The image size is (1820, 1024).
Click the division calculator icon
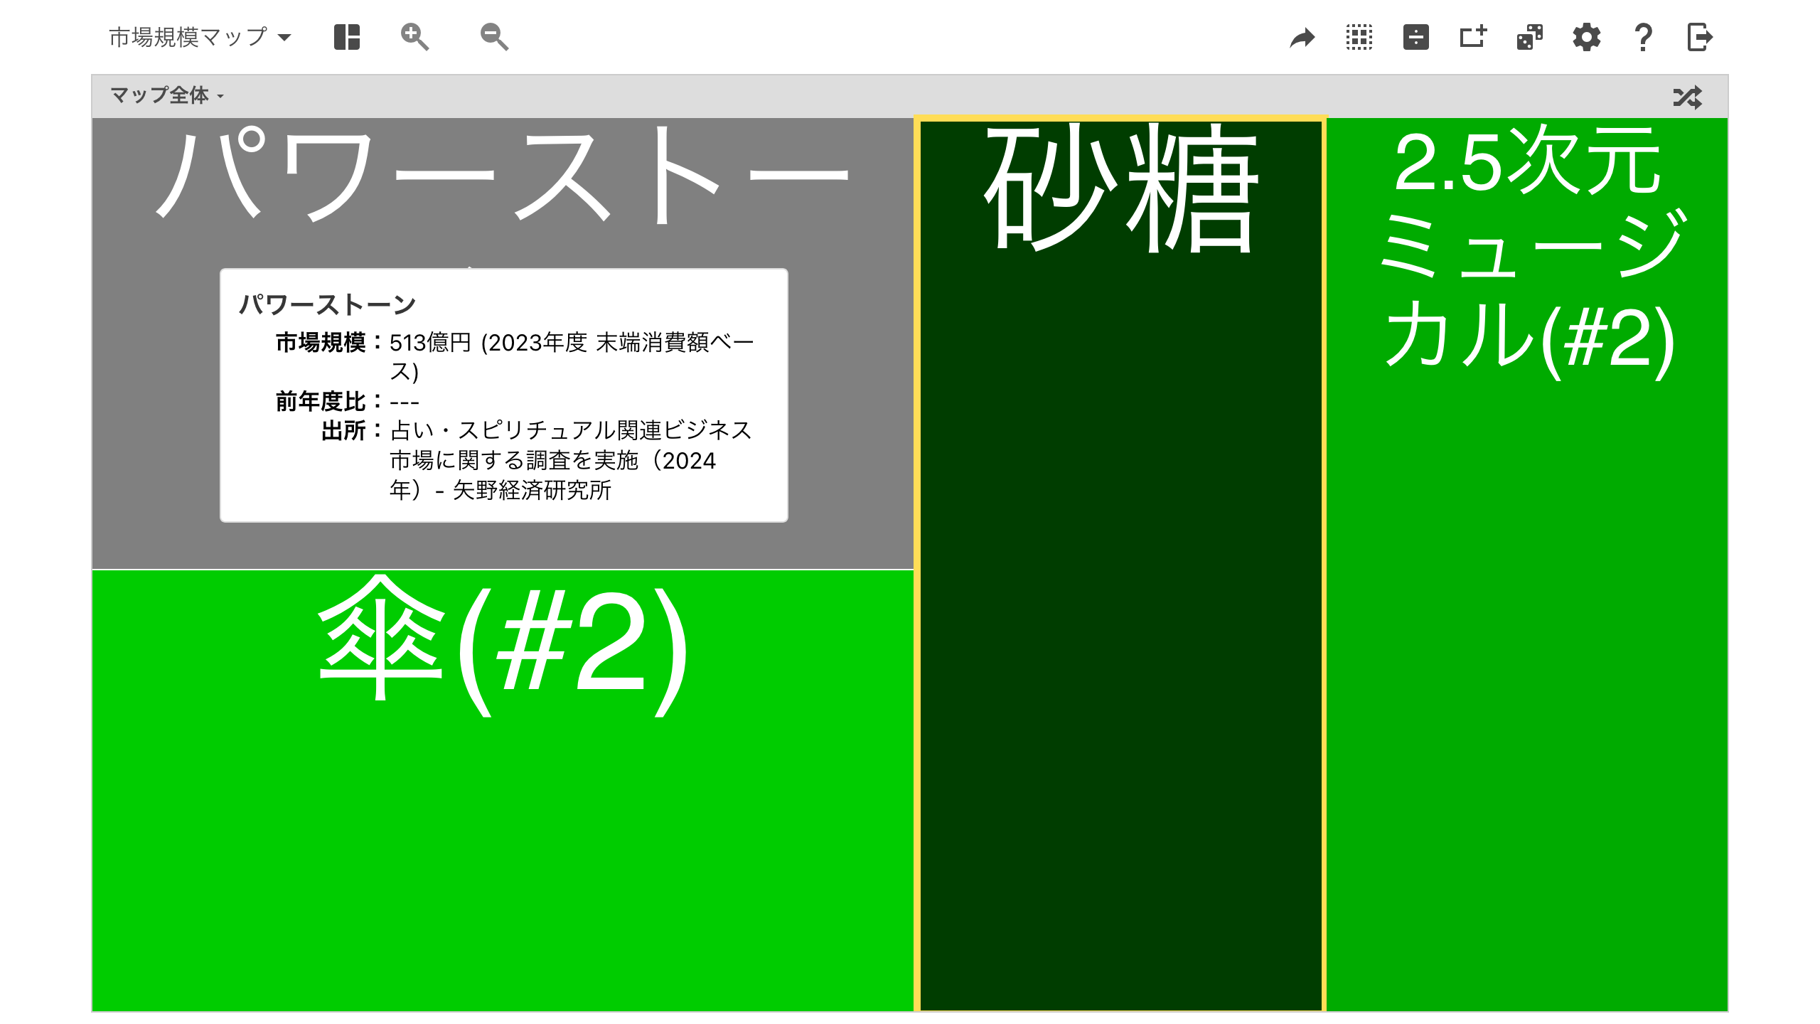[1416, 37]
